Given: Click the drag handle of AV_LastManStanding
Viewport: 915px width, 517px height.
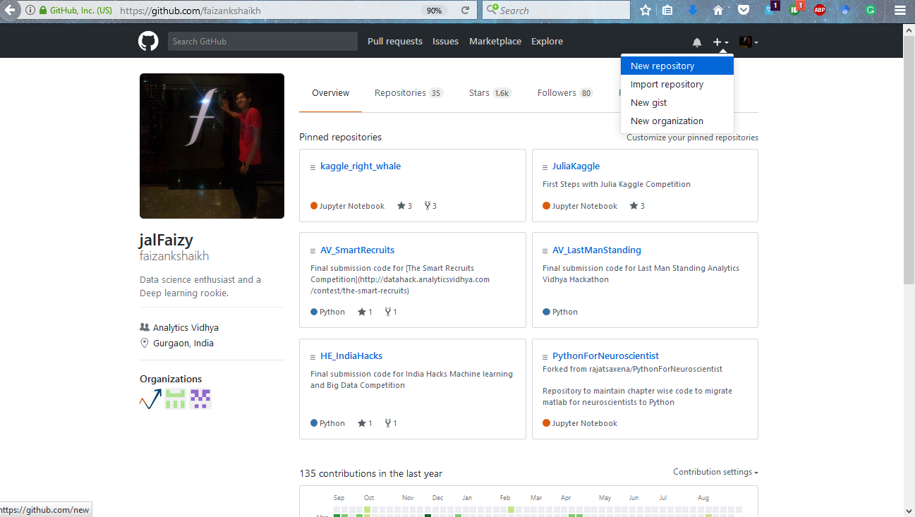Looking at the screenshot, I should (545, 251).
